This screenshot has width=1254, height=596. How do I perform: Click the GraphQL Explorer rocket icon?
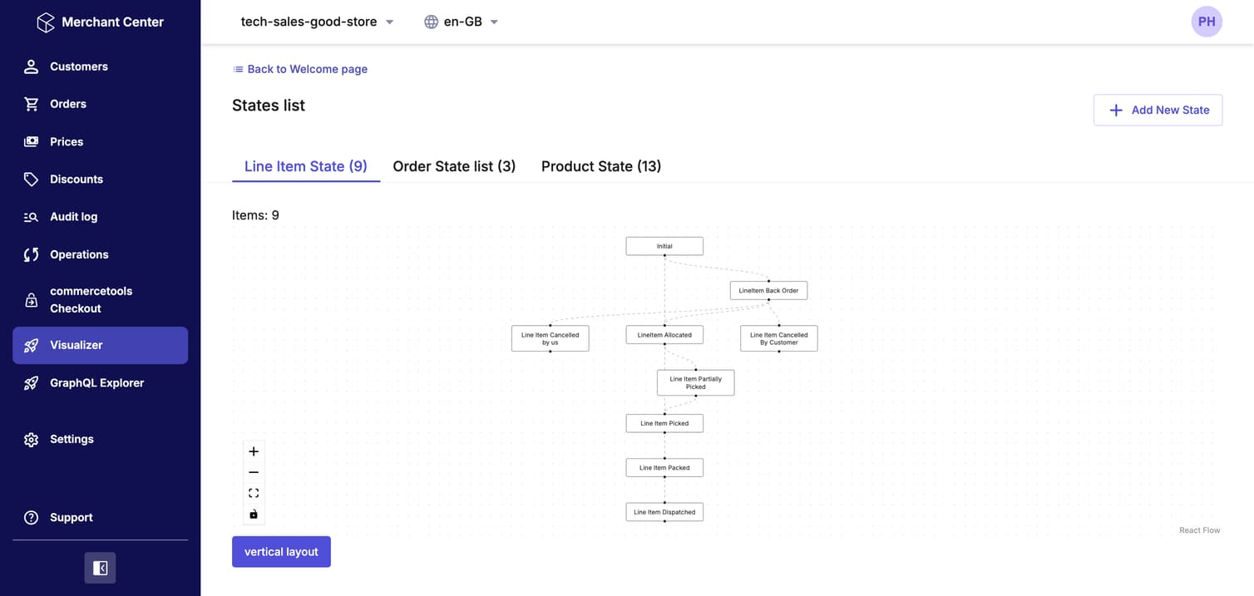click(32, 383)
